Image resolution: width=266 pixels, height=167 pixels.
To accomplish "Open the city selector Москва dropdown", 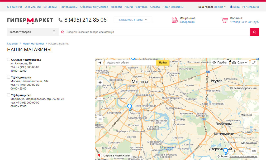I will (x=220, y=7).
